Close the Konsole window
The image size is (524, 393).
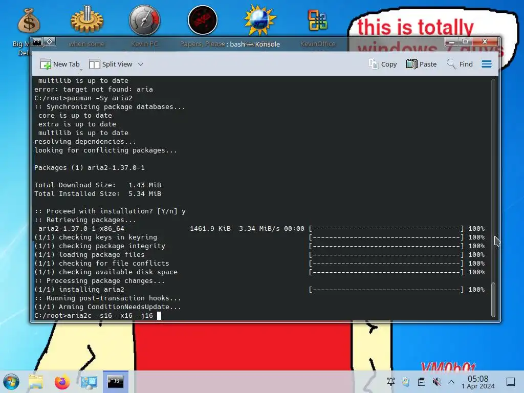(x=485, y=42)
